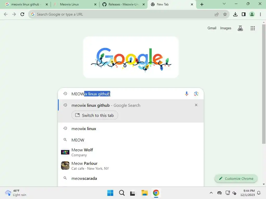Click Switch to this tab button
Screen dimensions: 266x199
95,115
